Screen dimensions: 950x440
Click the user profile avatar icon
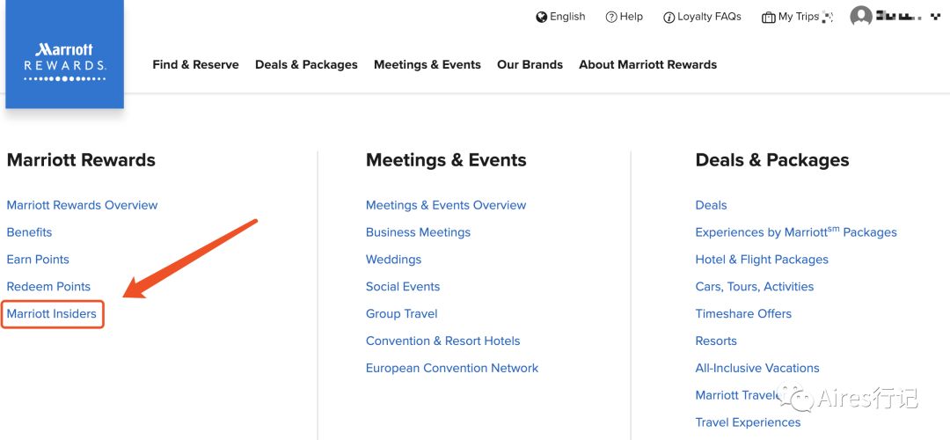[861, 17]
